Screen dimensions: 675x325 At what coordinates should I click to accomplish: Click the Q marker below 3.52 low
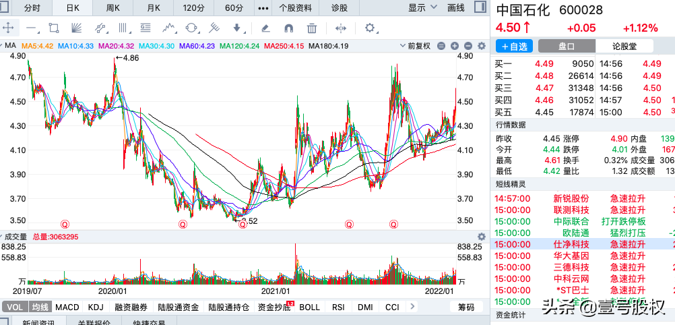click(x=243, y=224)
